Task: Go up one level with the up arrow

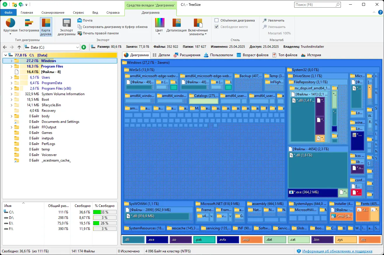Action: [x=19, y=47]
